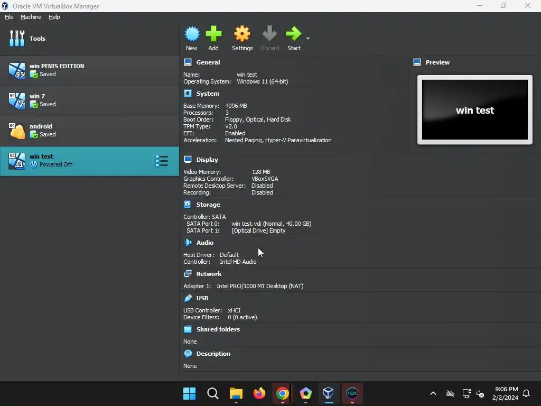
Task: Select the android machine name
Action: 41,126
